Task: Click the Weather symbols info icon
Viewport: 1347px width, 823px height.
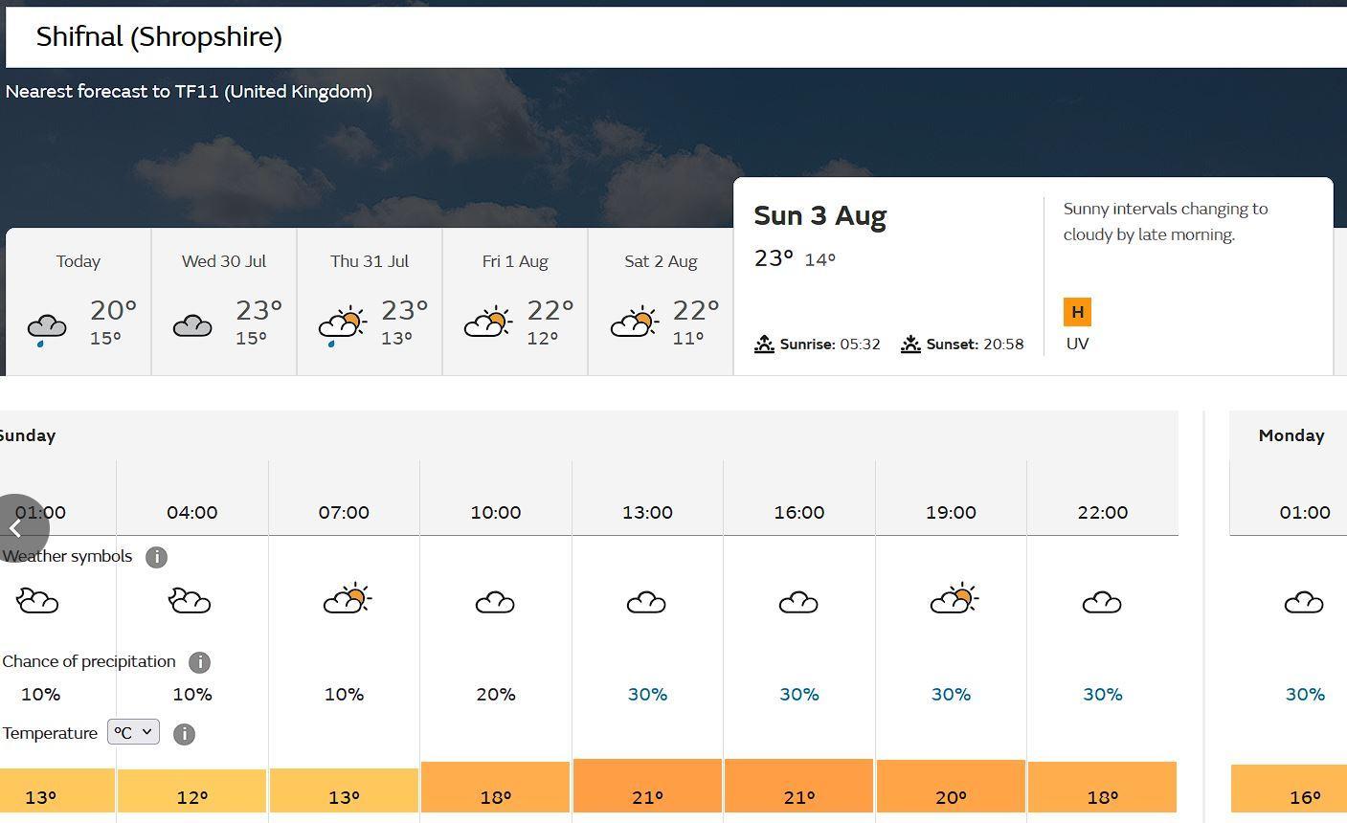Action: click(156, 557)
